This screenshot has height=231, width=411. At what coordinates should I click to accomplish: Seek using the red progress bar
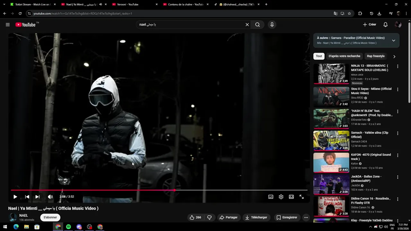159,190
